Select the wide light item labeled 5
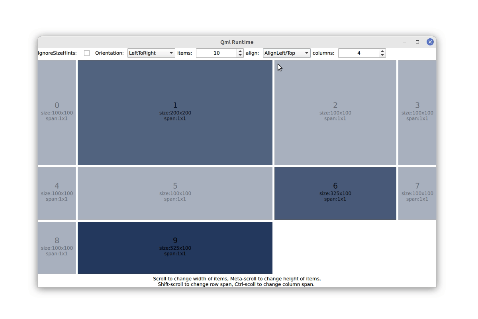This screenshot has width=478, height=319. [175, 193]
